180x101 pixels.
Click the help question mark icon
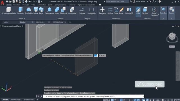[x=159, y=1]
